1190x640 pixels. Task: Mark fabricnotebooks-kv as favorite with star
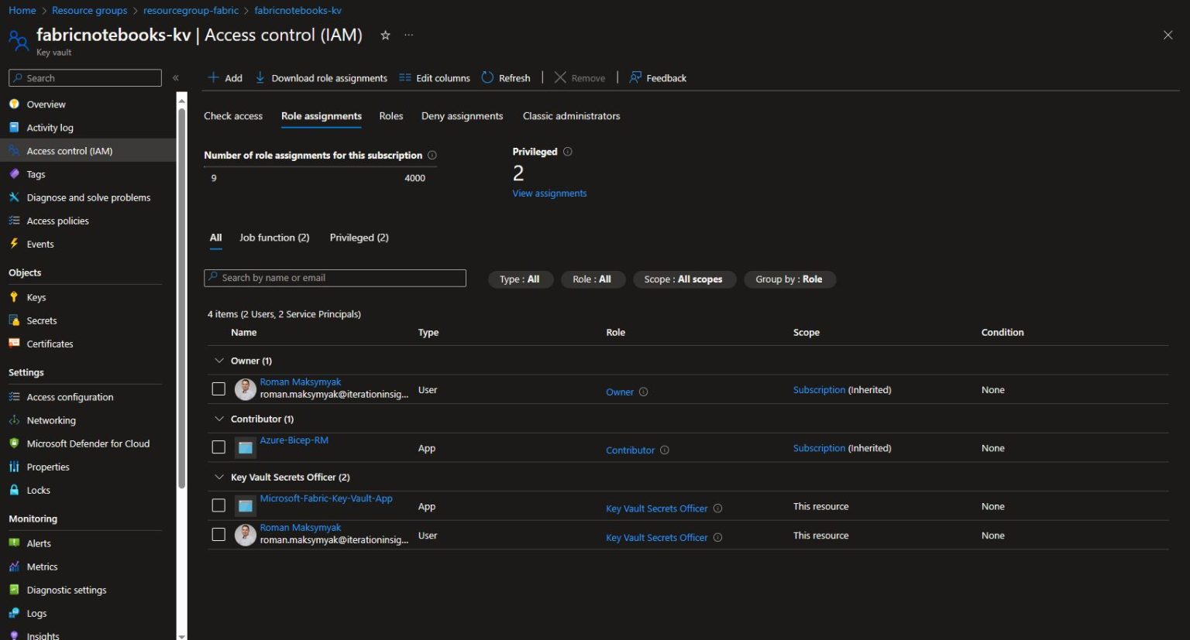(x=385, y=35)
